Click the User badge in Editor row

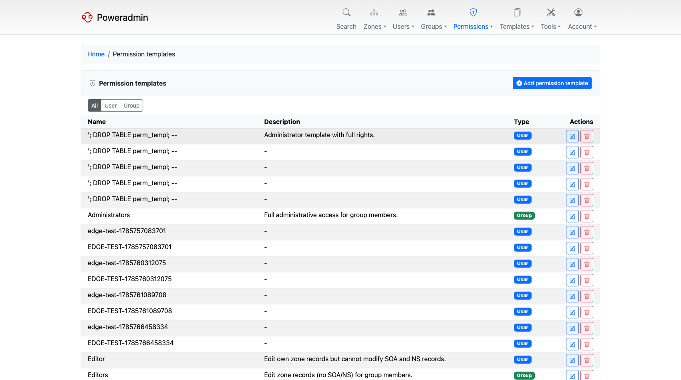point(523,360)
